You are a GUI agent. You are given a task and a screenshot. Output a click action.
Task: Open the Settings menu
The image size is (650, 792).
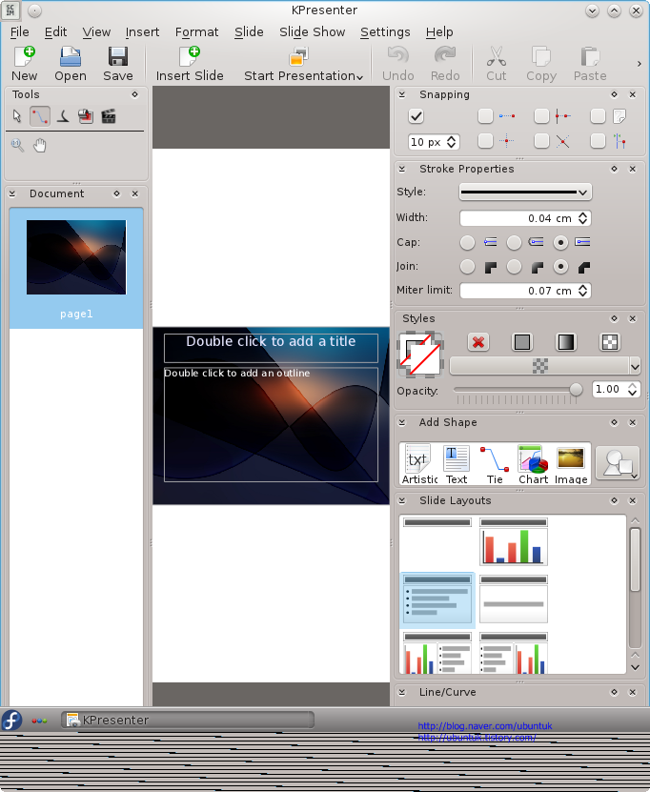click(x=385, y=31)
